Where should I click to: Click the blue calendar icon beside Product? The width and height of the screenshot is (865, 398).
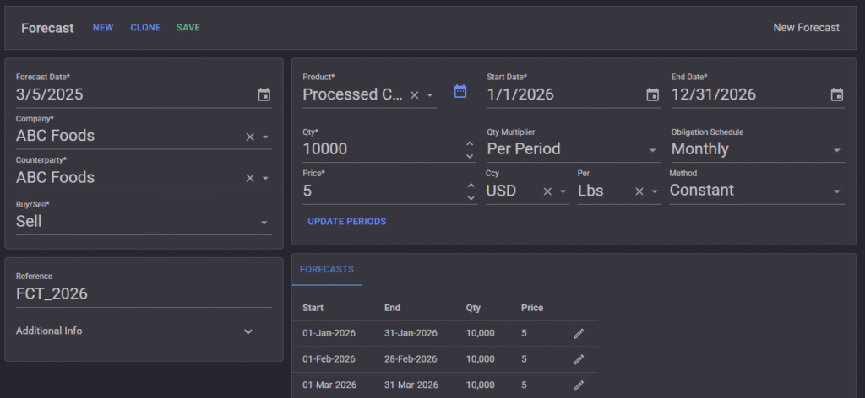coord(460,91)
